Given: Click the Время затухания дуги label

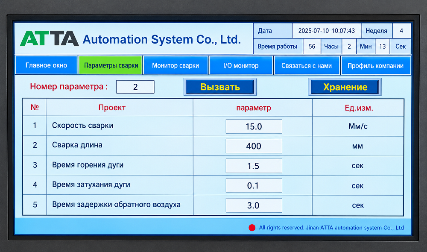Looking at the screenshot, I should click(91, 185).
